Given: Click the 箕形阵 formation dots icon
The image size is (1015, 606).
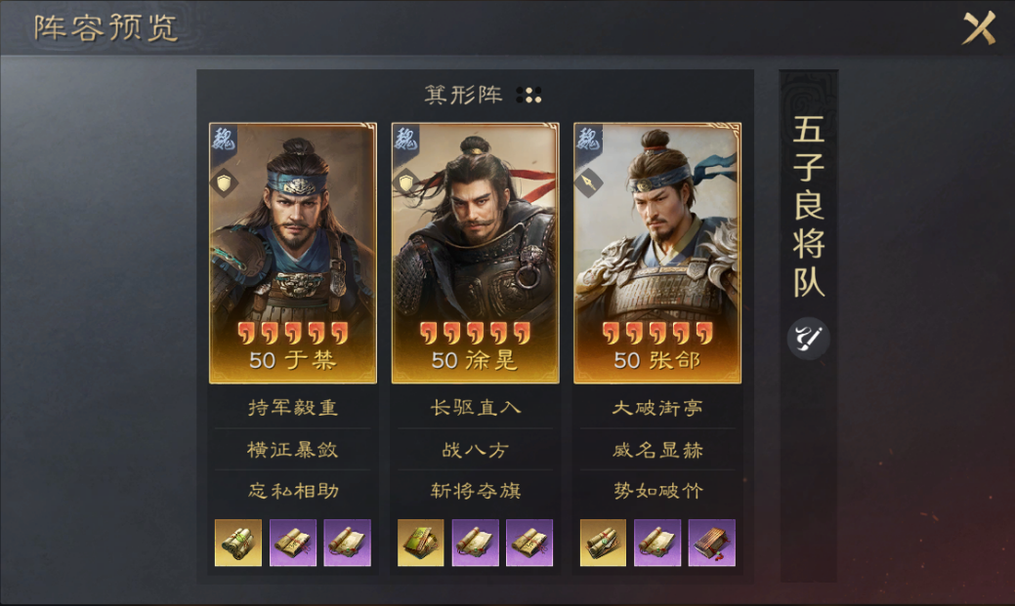Looking at the screenshot, I should (529, 95).
